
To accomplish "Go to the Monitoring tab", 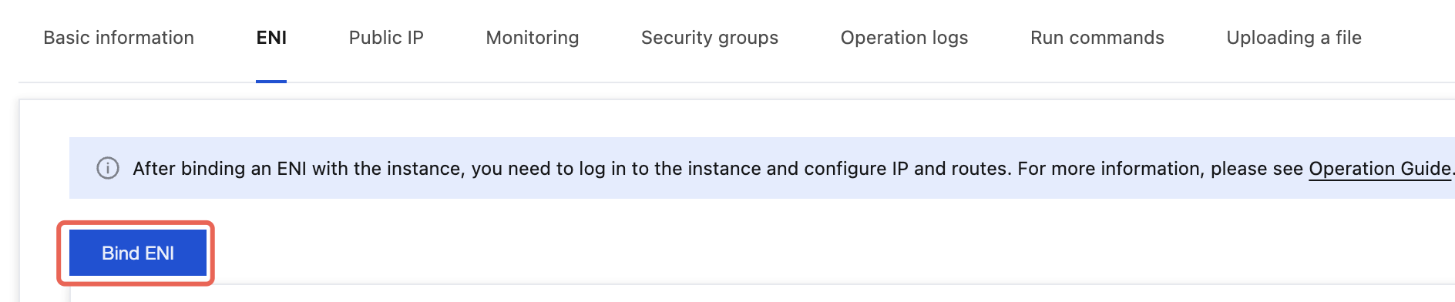I will tap(533, 38).
